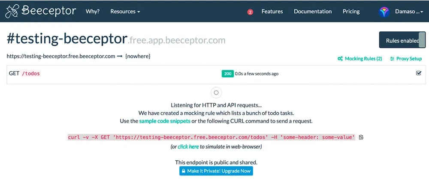Expand the Resources dropdown menu
This screenshot has height=193, width=429.
(x=125, y=12)
